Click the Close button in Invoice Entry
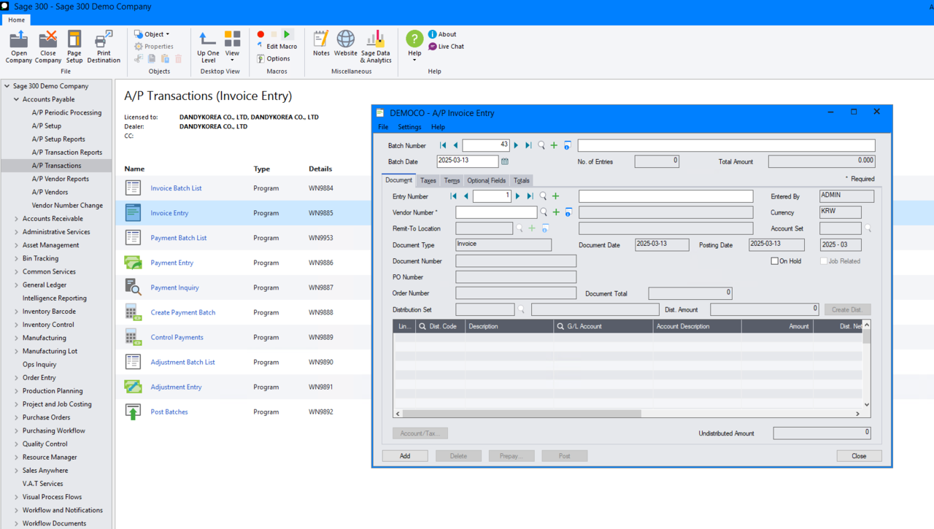934x529 pixels. (x=859, y=456)
